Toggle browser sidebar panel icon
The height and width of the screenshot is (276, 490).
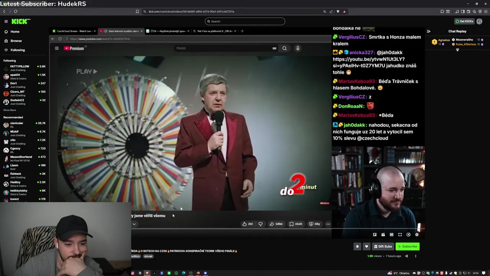(462, 11)
